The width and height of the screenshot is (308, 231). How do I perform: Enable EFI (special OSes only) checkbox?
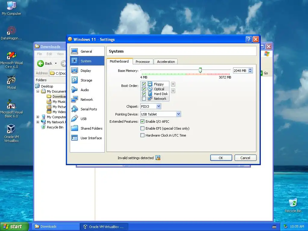coord(142,128)
